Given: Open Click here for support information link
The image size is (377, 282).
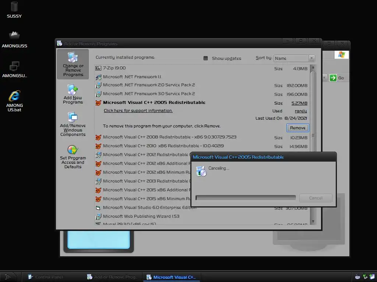Looking at the screenshot, I should [x=138, y=111].
